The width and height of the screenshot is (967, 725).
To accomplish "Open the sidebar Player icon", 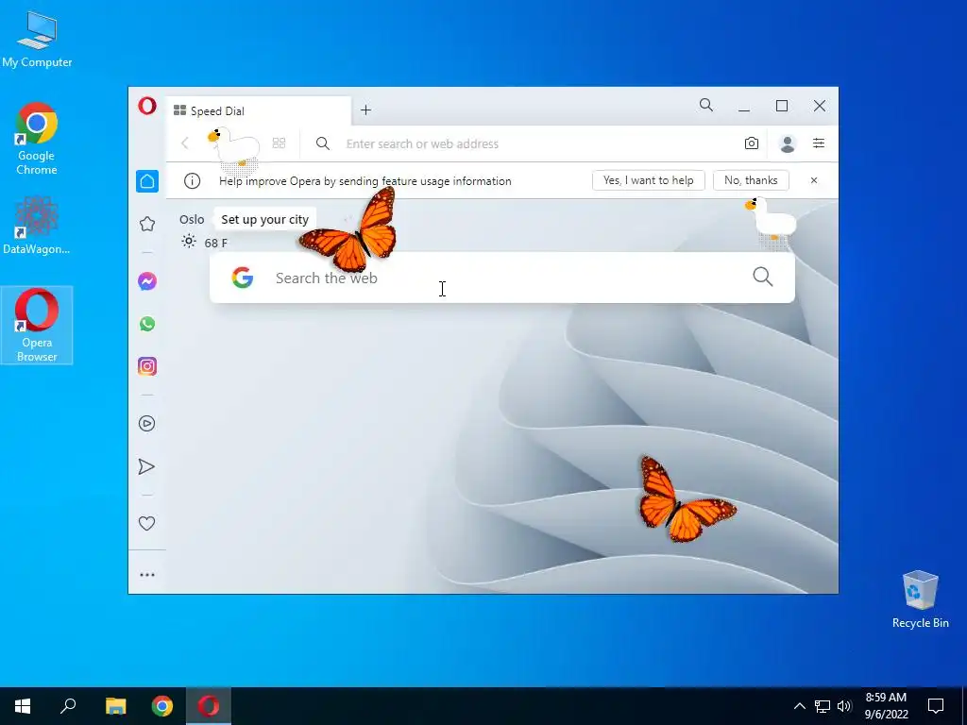I will point(146,424).
